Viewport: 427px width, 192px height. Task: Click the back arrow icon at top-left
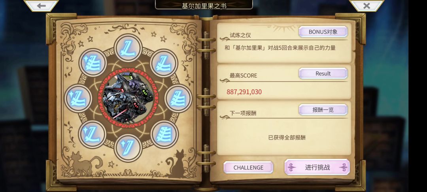41,6
